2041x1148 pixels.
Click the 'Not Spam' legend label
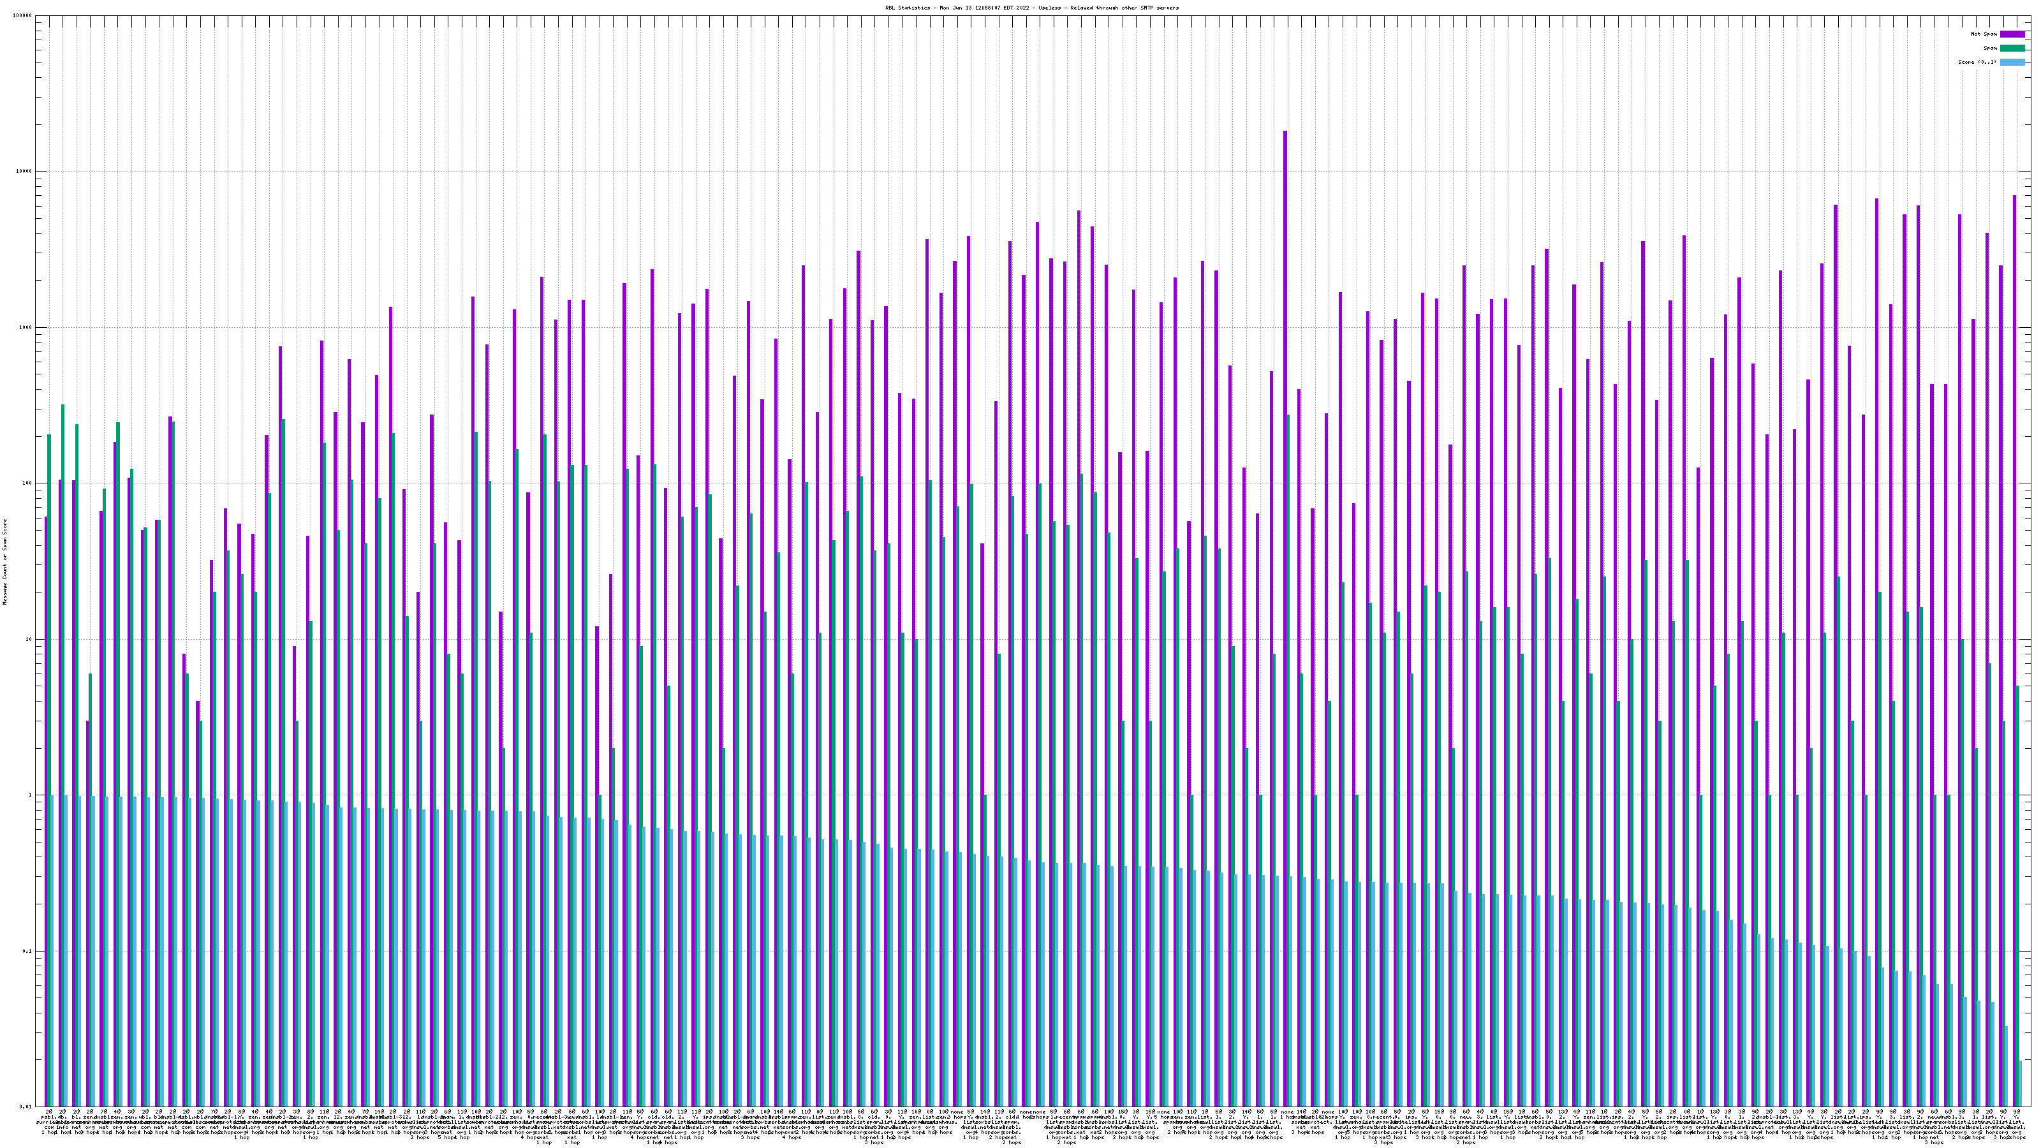[x=1984, y=34]
